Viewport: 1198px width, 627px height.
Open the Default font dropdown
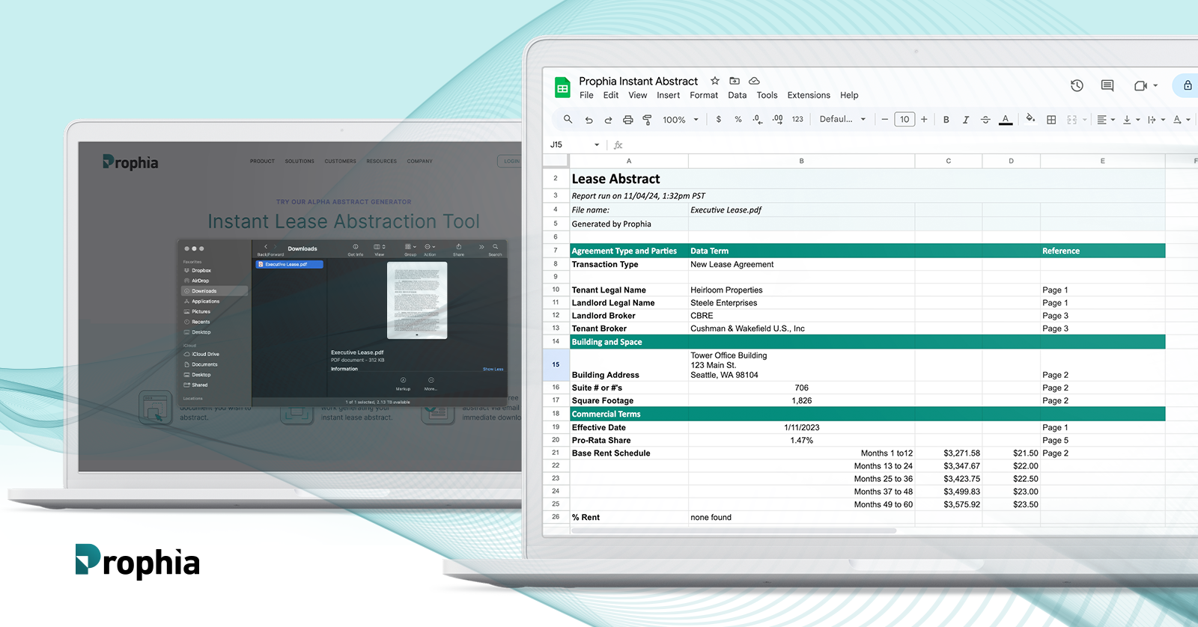(842, 120)
